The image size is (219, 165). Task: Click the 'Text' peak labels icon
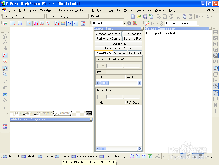138,156
